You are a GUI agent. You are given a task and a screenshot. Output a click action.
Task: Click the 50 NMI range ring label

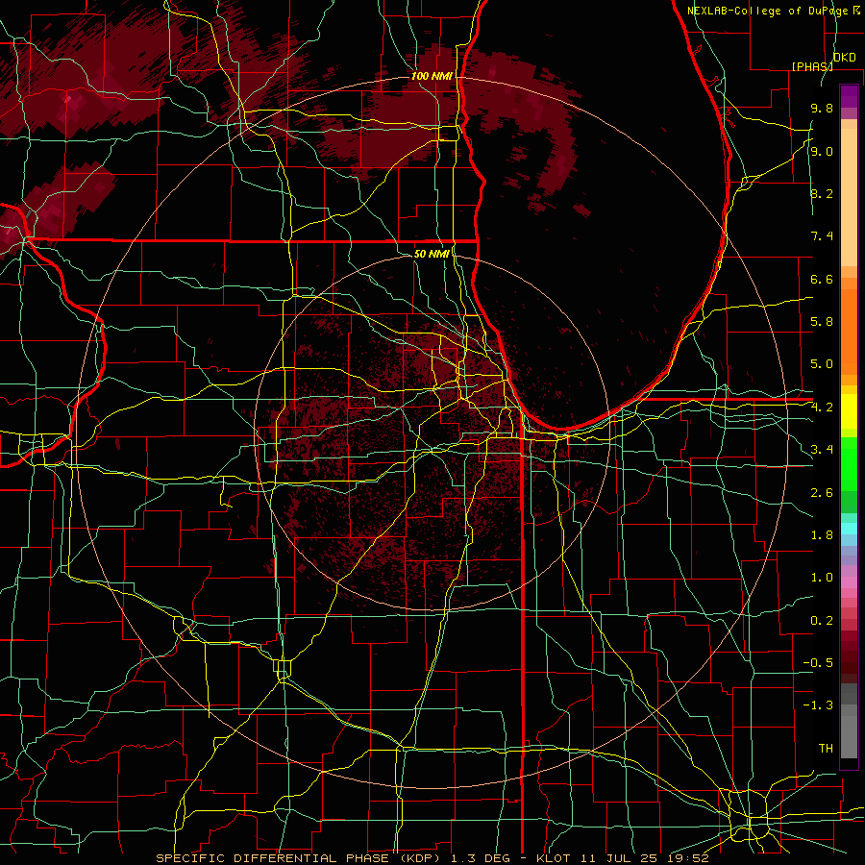(432, 254)
